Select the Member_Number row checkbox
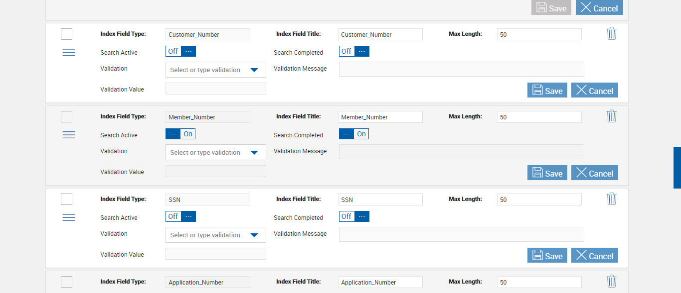 [x=66, y=116]
